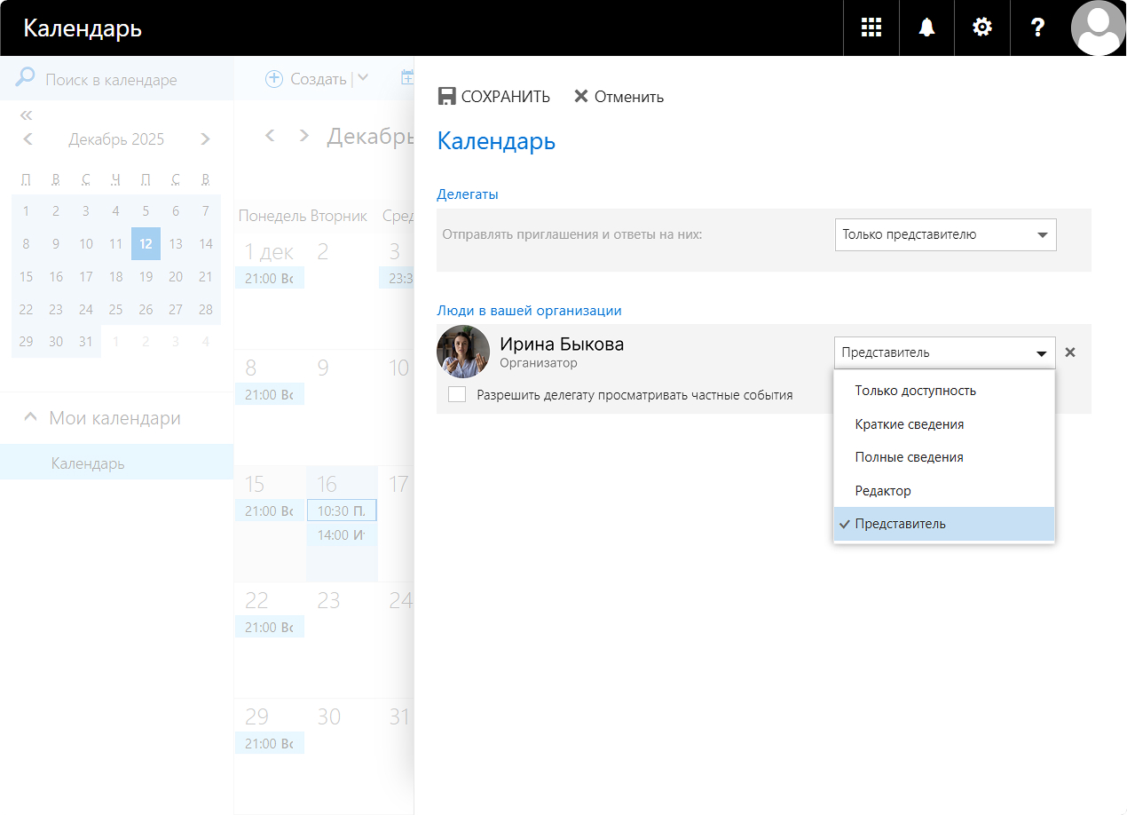The image size is (1127, 815).
Task: Choose Редактор from permission list
Action: point(883,491)
